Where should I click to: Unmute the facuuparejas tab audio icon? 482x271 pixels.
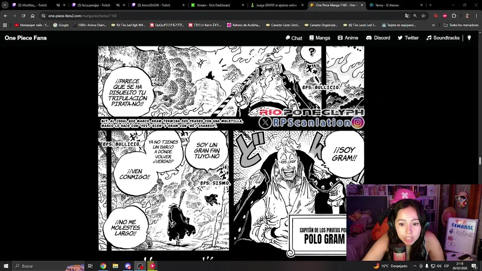[118, 5]
